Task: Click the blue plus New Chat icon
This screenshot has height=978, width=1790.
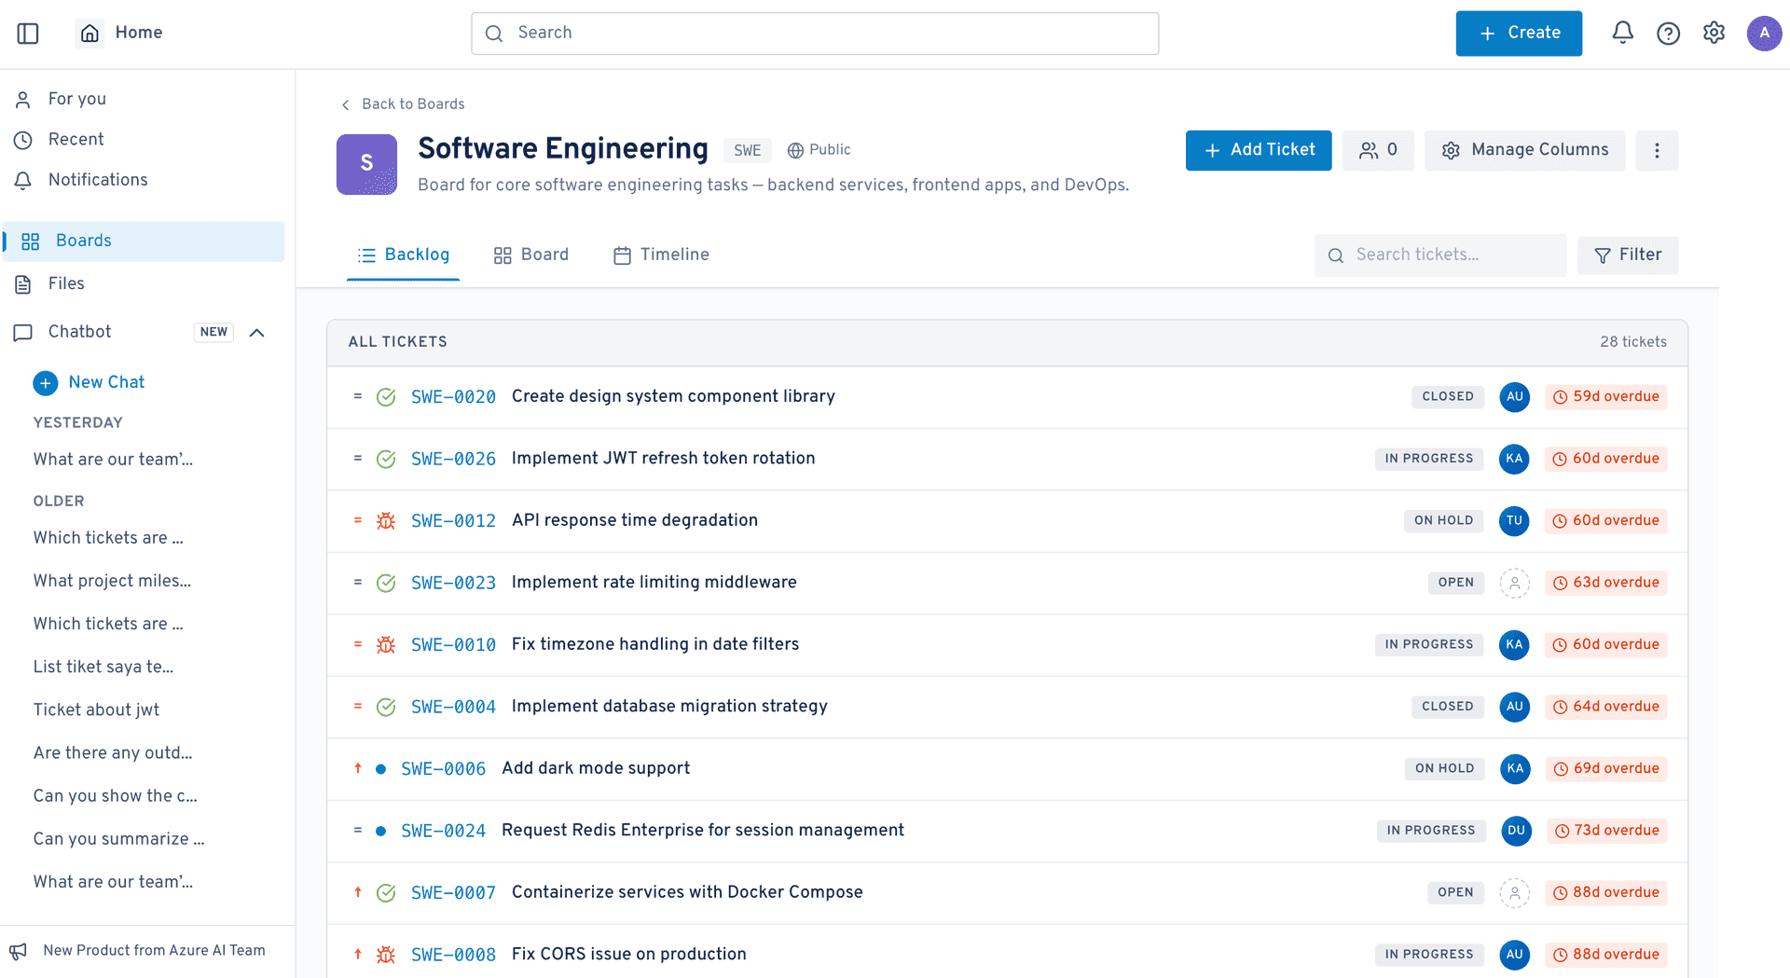Action: coord(45,383)
